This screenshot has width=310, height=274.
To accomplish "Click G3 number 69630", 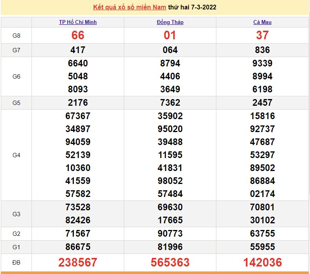I will click(170, 207).
